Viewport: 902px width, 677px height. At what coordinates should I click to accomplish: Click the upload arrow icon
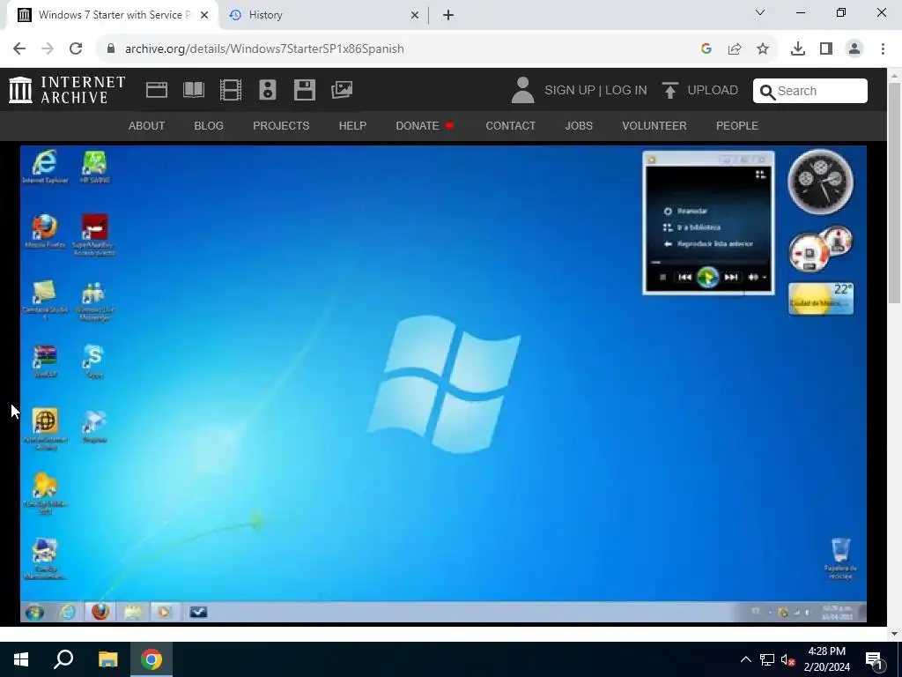point(669,91)
